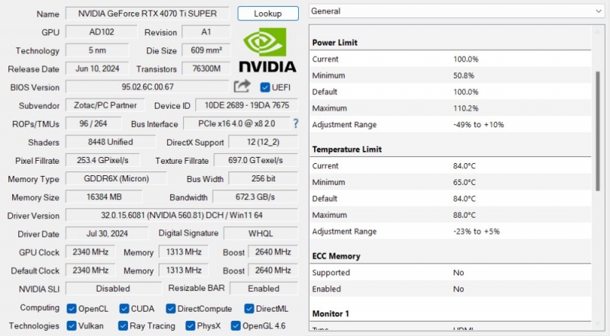Screen dimensions: 610x336
Task: Toggle the UEFI checkbox
Action: pyautogui.click(x=265, y=87)
